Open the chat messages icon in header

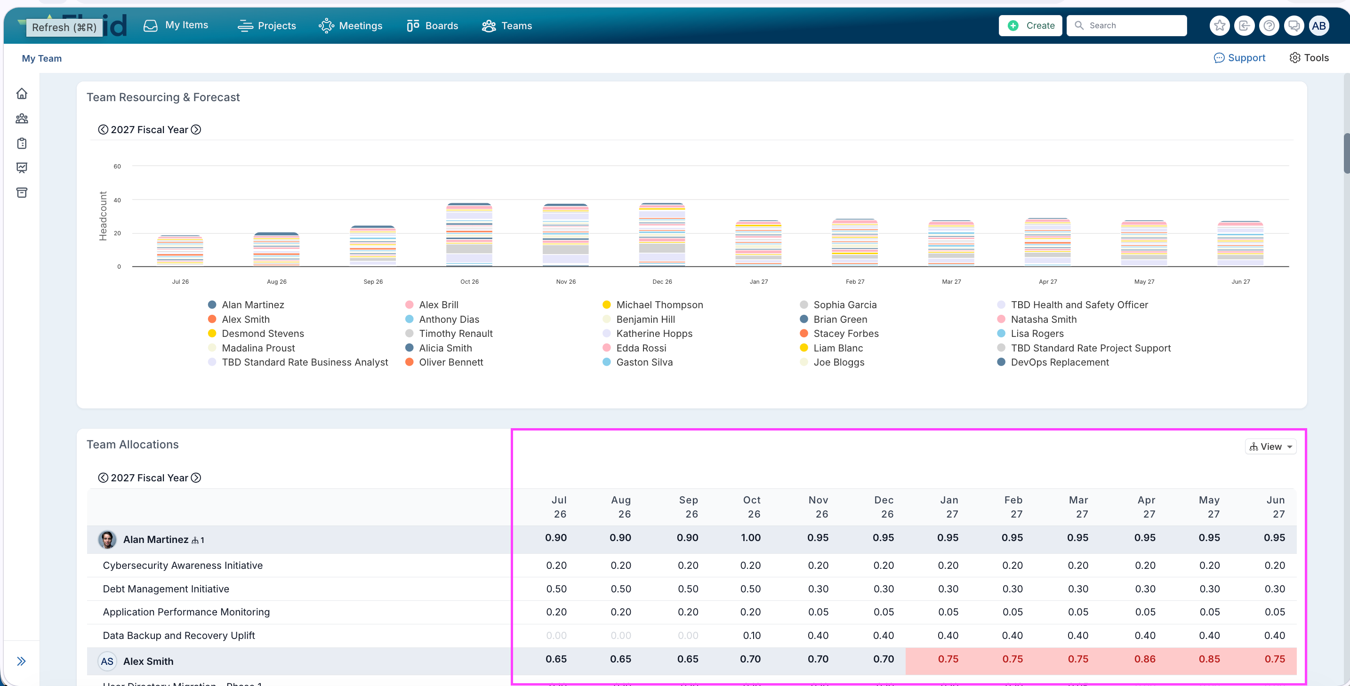[x=1294, y=26]
